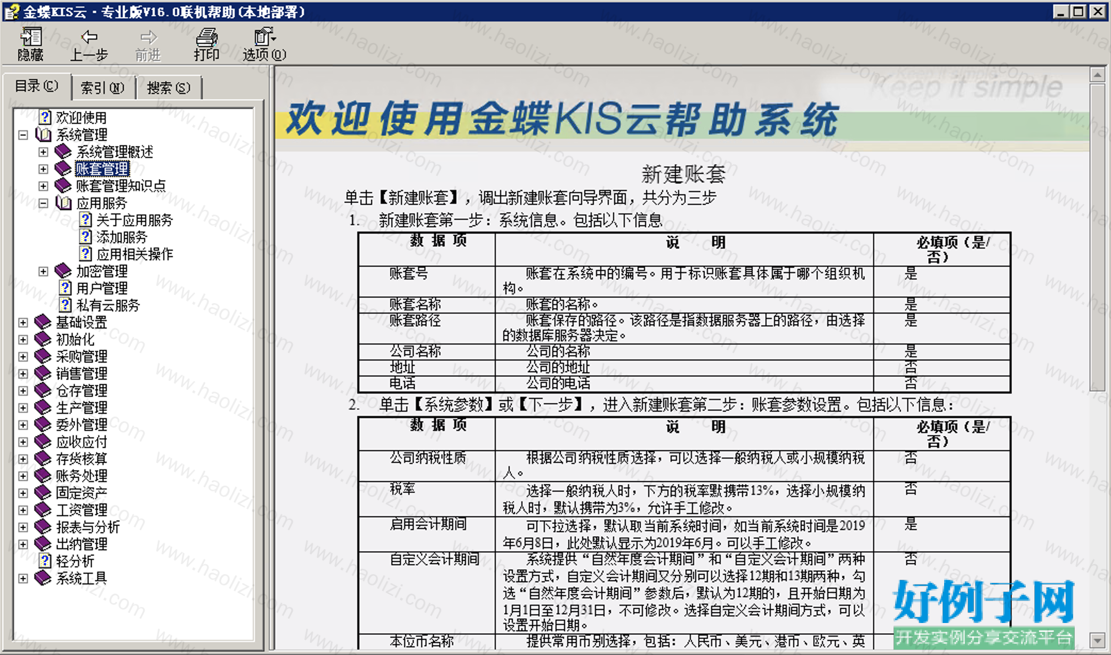The image size is (1111, 655).
Task: Click the book icon beside 基础设置
Action: click(x=43, y=322)
